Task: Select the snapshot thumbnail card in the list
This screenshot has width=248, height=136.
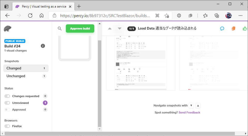Action: (x=75, y=48)
